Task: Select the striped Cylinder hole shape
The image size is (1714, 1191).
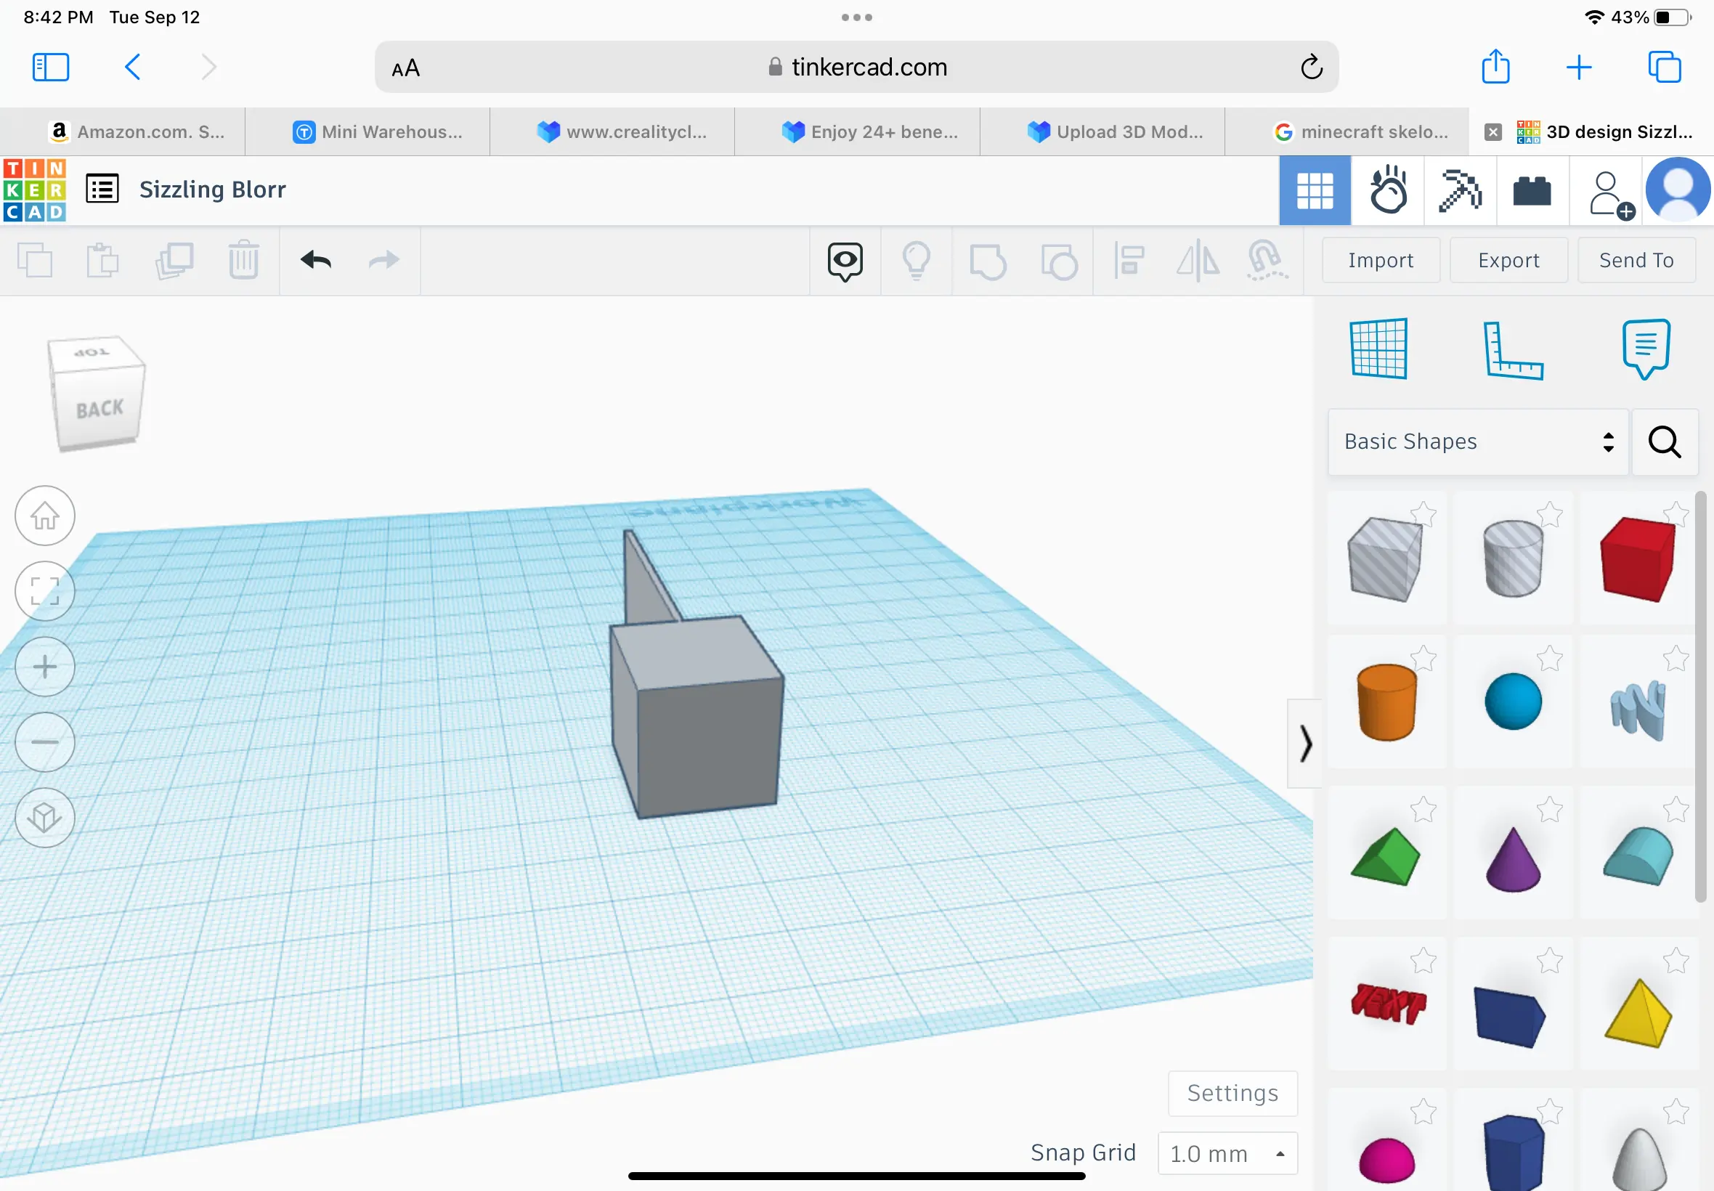Action: point(1513,558)
